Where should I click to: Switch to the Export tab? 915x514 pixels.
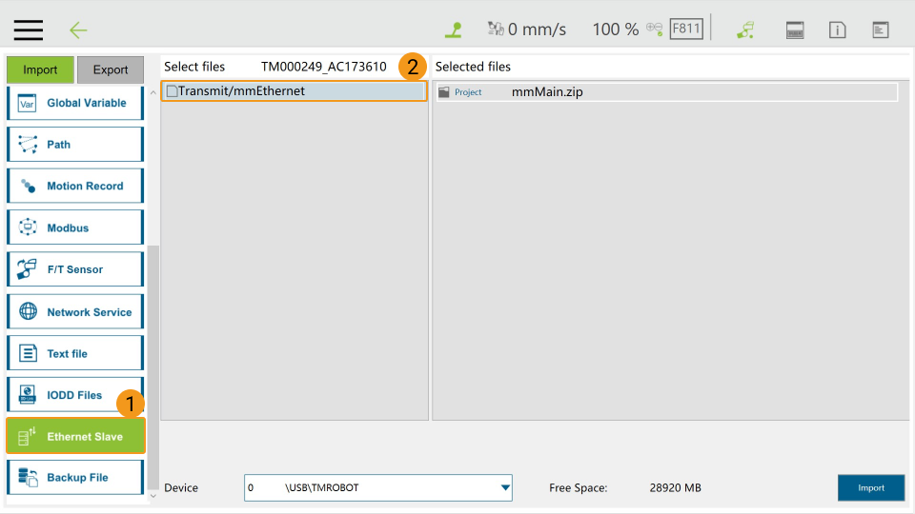tap(111, 69)
